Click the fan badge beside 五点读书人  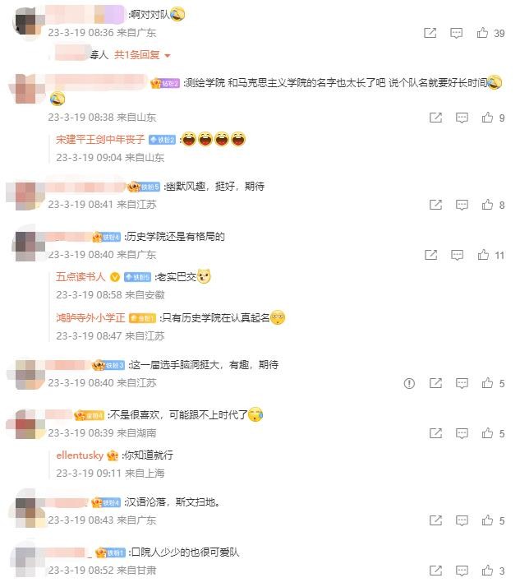[x=137, y=277]
